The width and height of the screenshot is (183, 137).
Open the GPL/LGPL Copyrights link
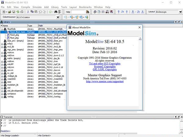[105, 69]
